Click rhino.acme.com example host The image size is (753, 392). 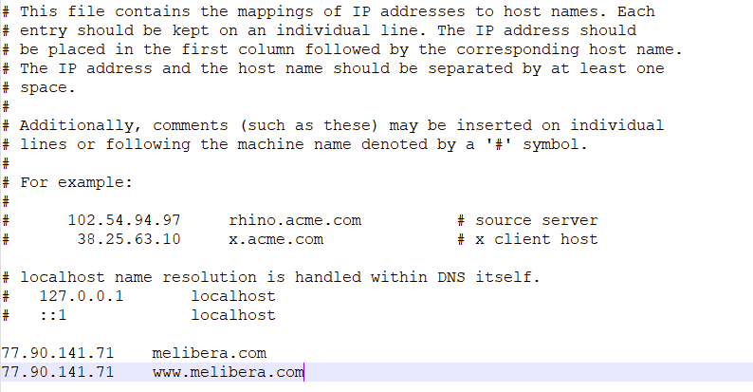(295, 220)
